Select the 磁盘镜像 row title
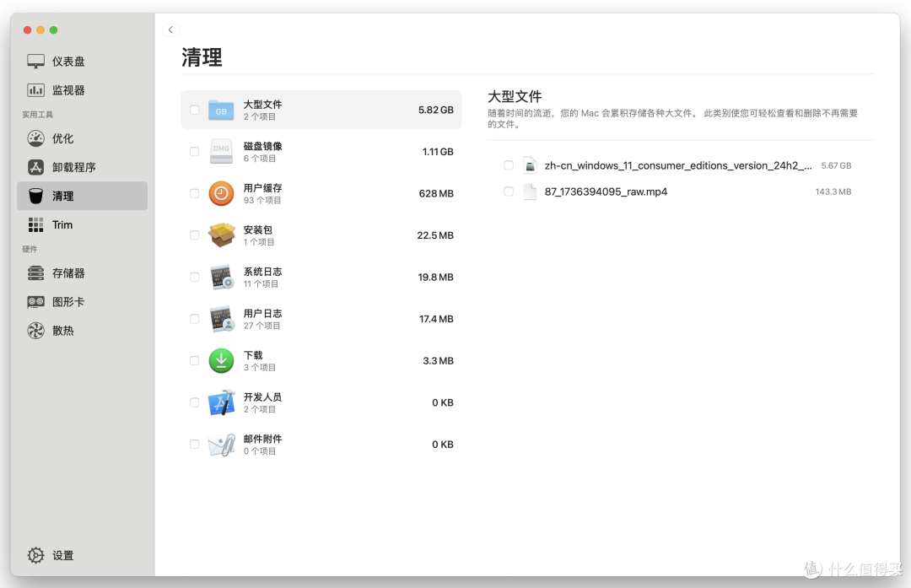This screenshot has width=911, height=588. click(262, 147)
